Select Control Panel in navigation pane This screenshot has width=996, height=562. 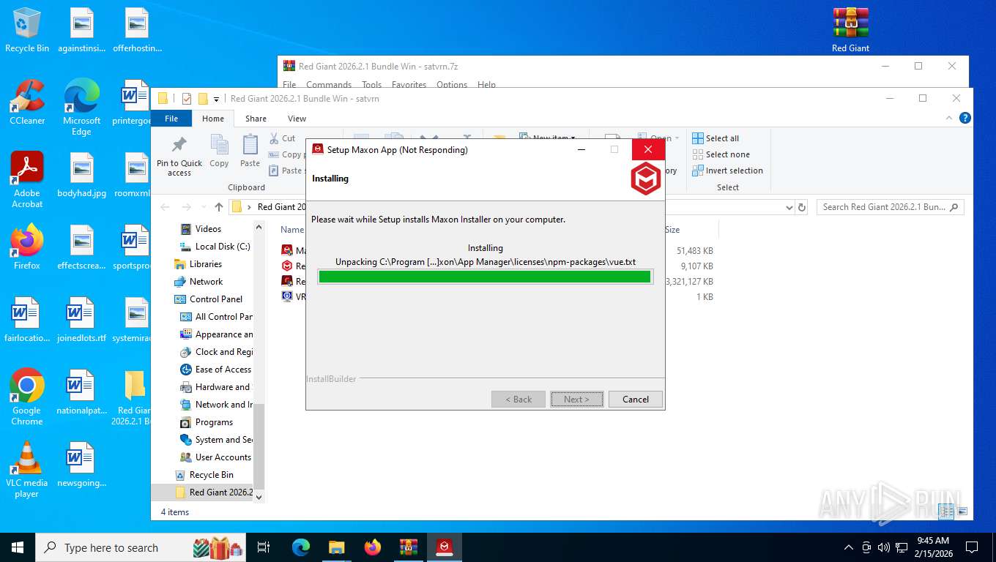(209, 299)
